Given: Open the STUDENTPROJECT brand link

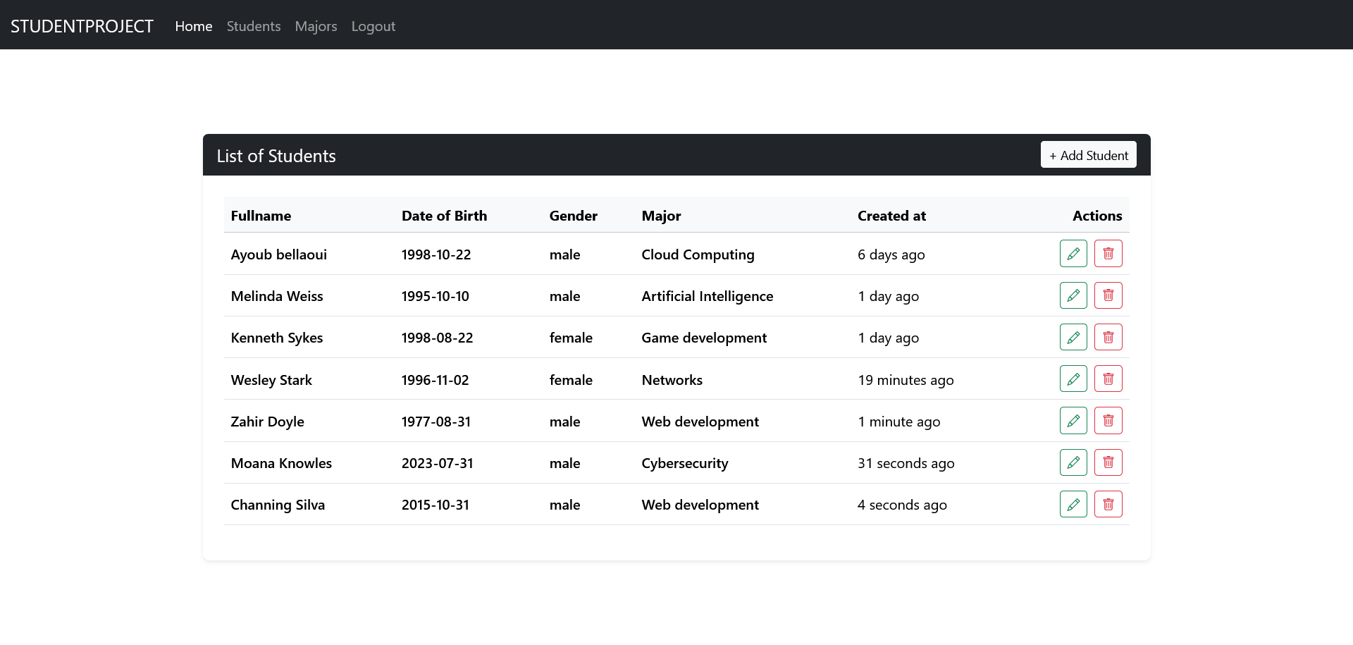Looking at the screenshot, I should click(x=82, y=25).
